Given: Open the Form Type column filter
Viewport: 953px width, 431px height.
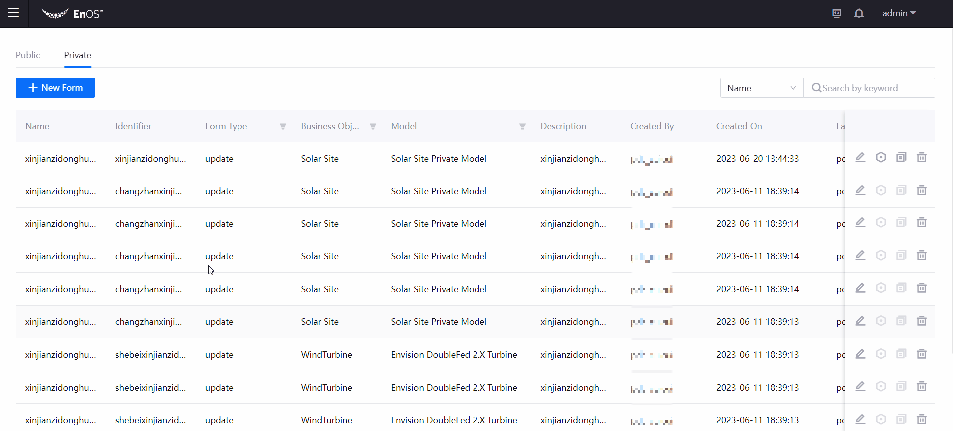Looking at the screenshot, I should 283,127.
